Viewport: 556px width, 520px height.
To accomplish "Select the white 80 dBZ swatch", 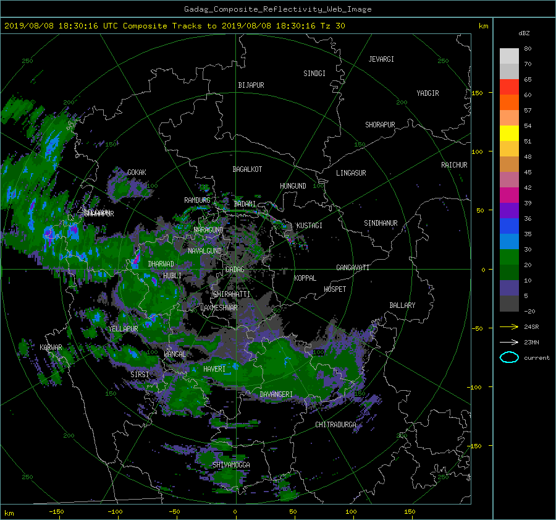I will tap(509, 56).
